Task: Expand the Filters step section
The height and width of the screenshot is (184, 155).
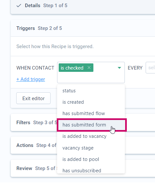Action: tap(34, 123)
